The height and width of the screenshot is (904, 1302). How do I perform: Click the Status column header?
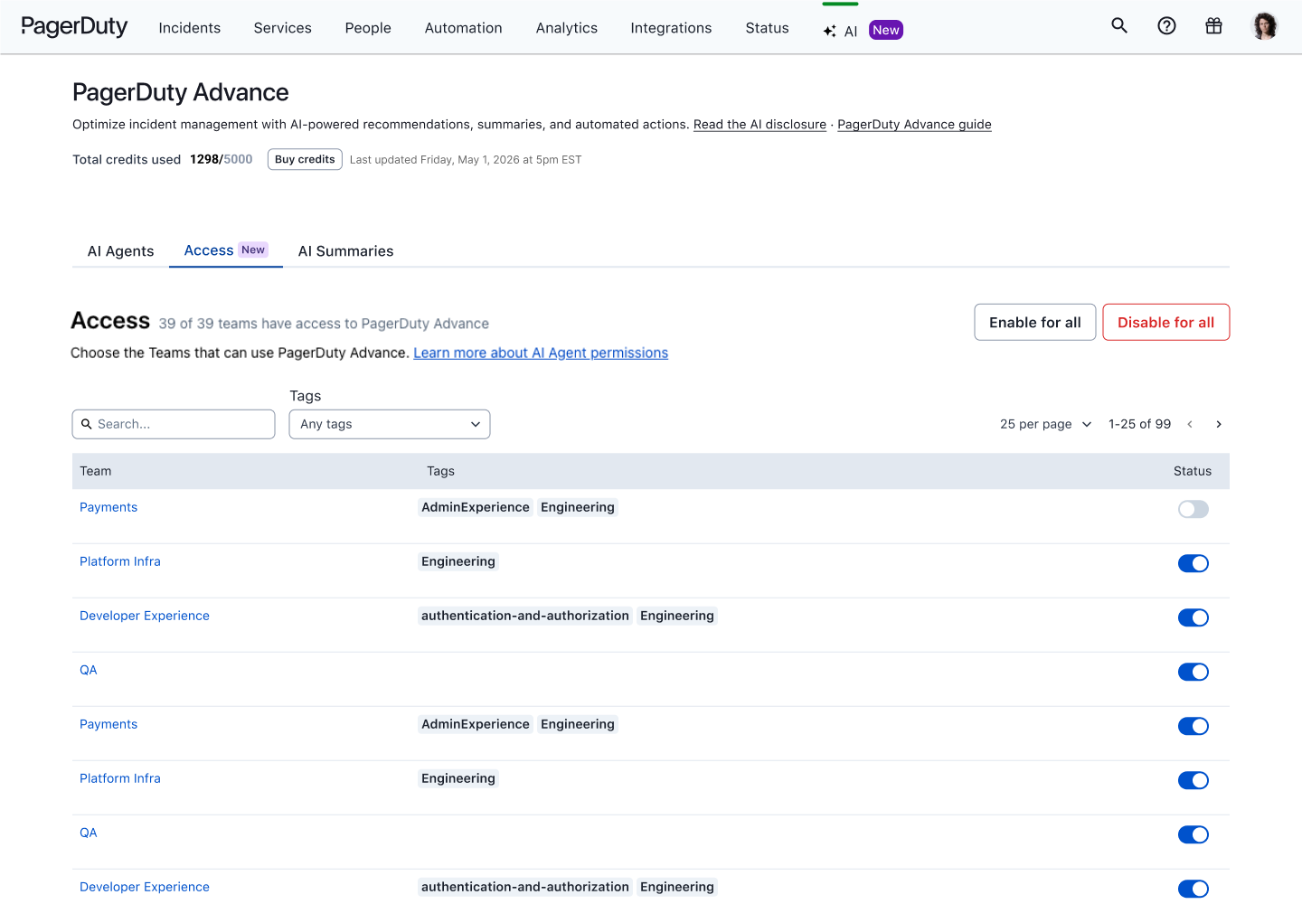tap(1193, 471)
